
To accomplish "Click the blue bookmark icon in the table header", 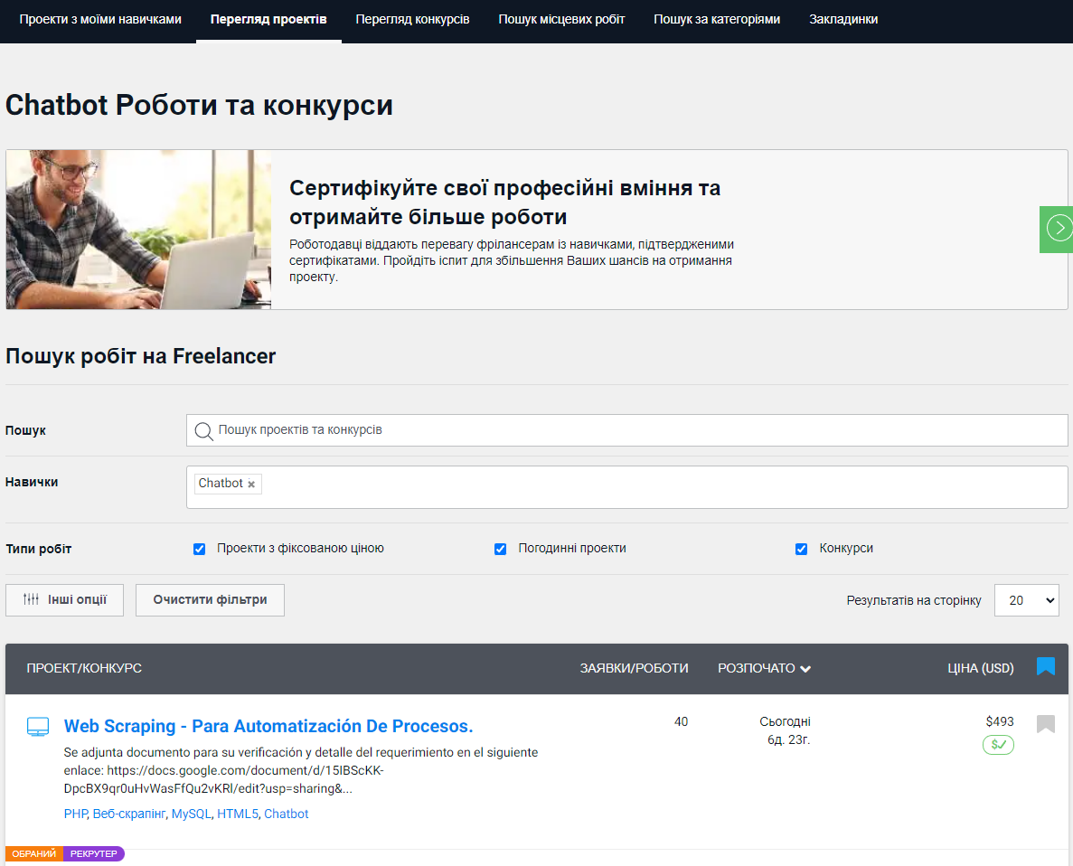I will (x=1045, y=667).
